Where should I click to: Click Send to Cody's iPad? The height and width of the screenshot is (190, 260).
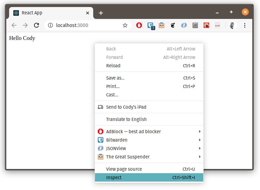tap(126, 107)
